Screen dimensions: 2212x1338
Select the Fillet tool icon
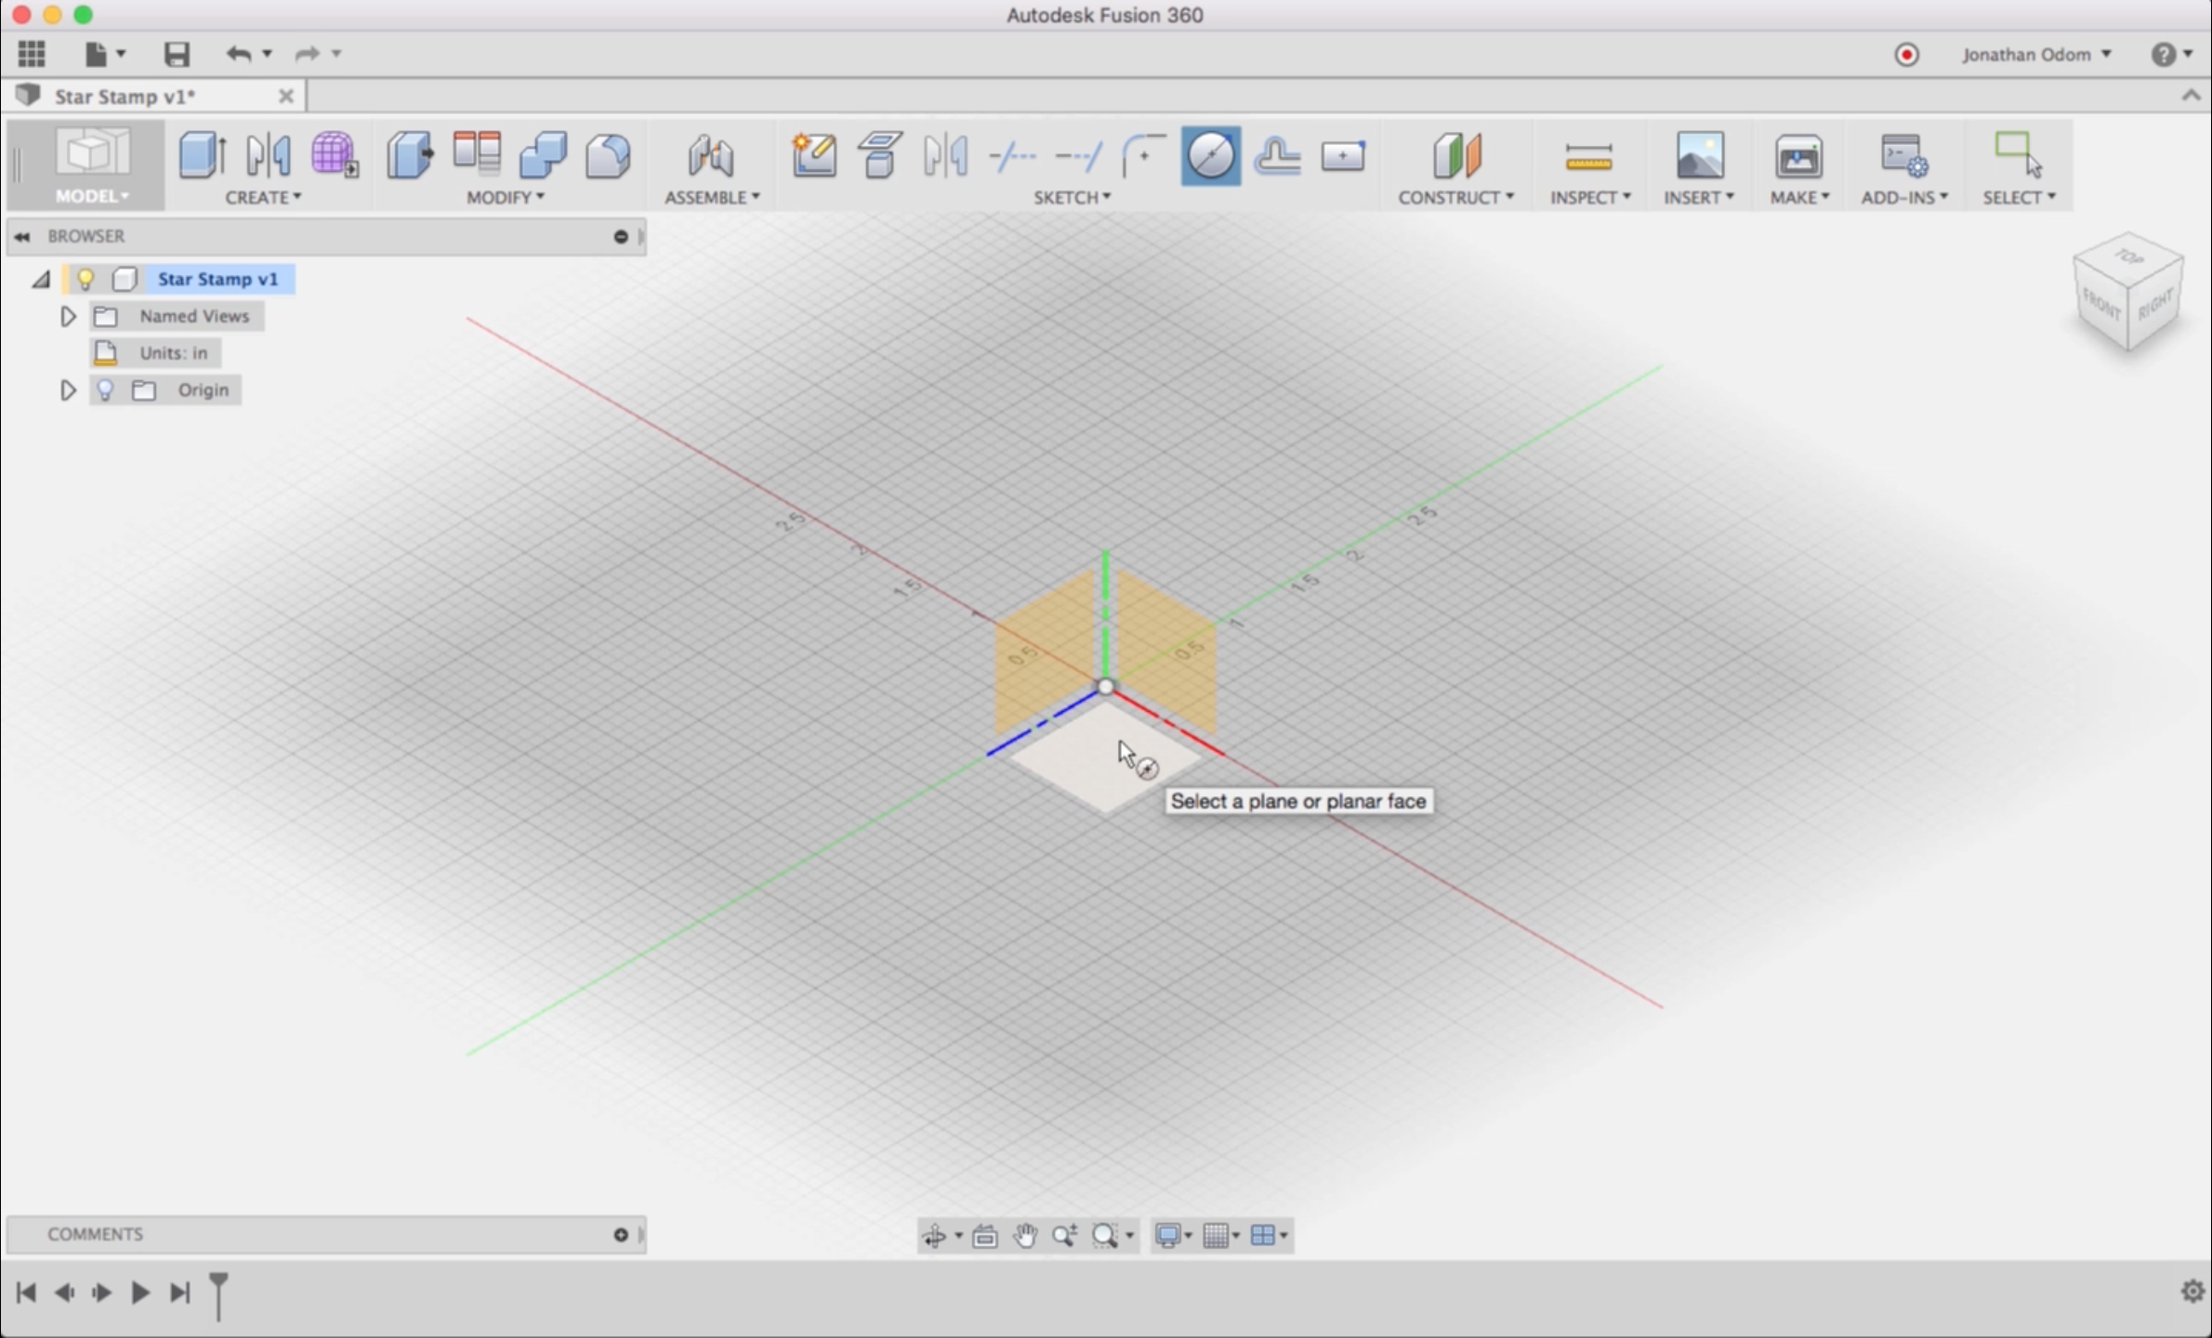(x=609, y=155)
